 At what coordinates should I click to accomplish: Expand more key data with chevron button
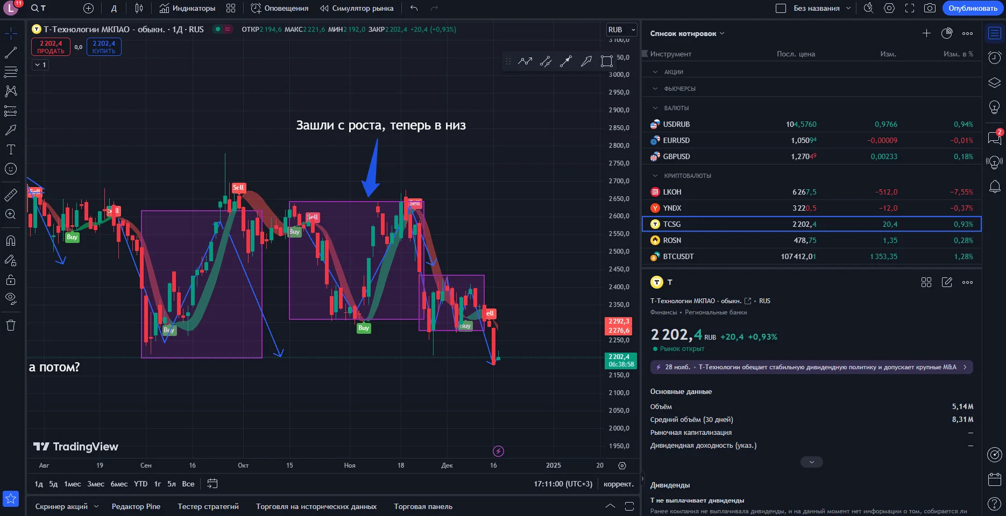(x=811, y=462)
